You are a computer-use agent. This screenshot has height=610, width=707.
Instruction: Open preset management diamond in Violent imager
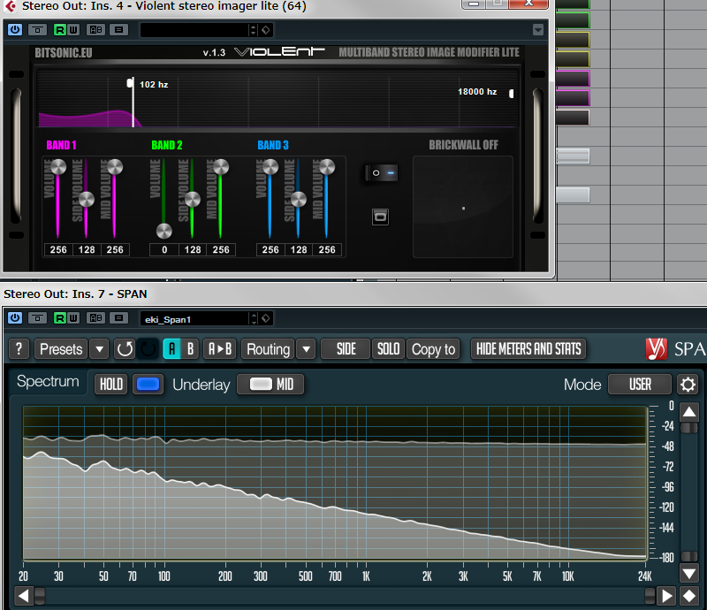click(x=266, y=30)
